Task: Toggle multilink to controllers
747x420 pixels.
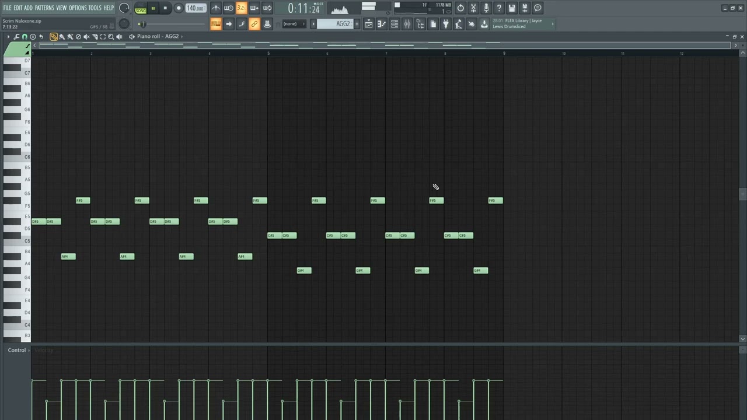Action: click(254, 24)
